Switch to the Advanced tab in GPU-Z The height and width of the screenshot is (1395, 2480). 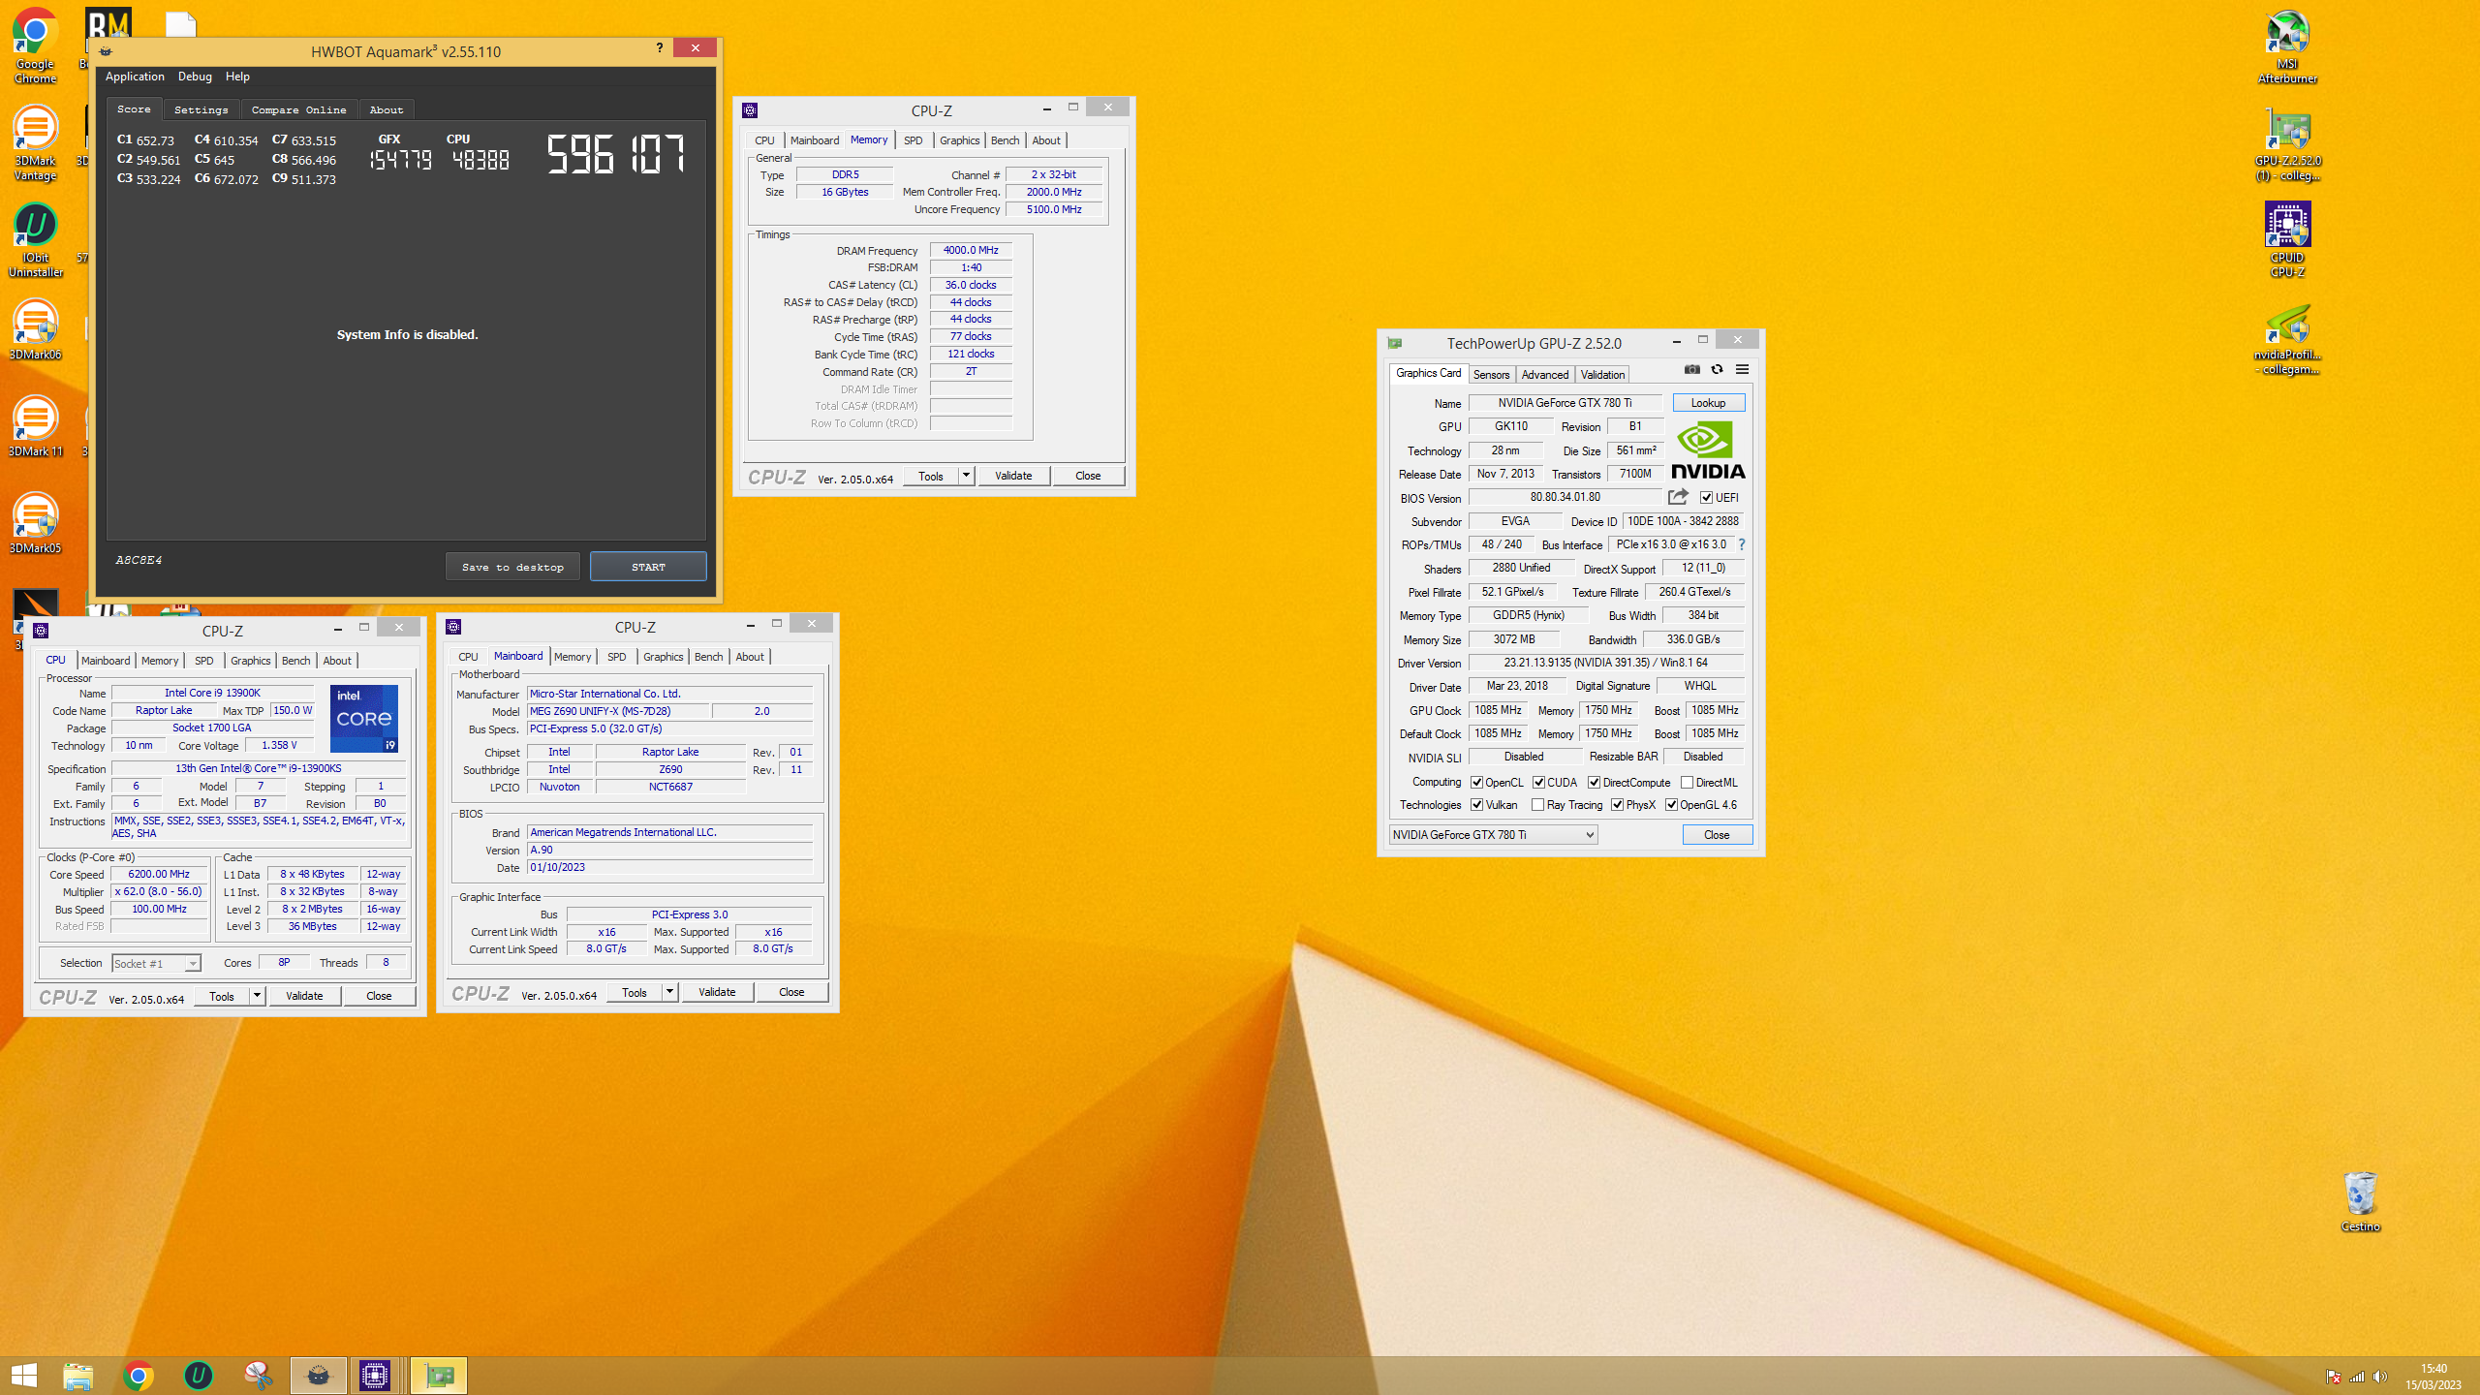point(1544,375)
